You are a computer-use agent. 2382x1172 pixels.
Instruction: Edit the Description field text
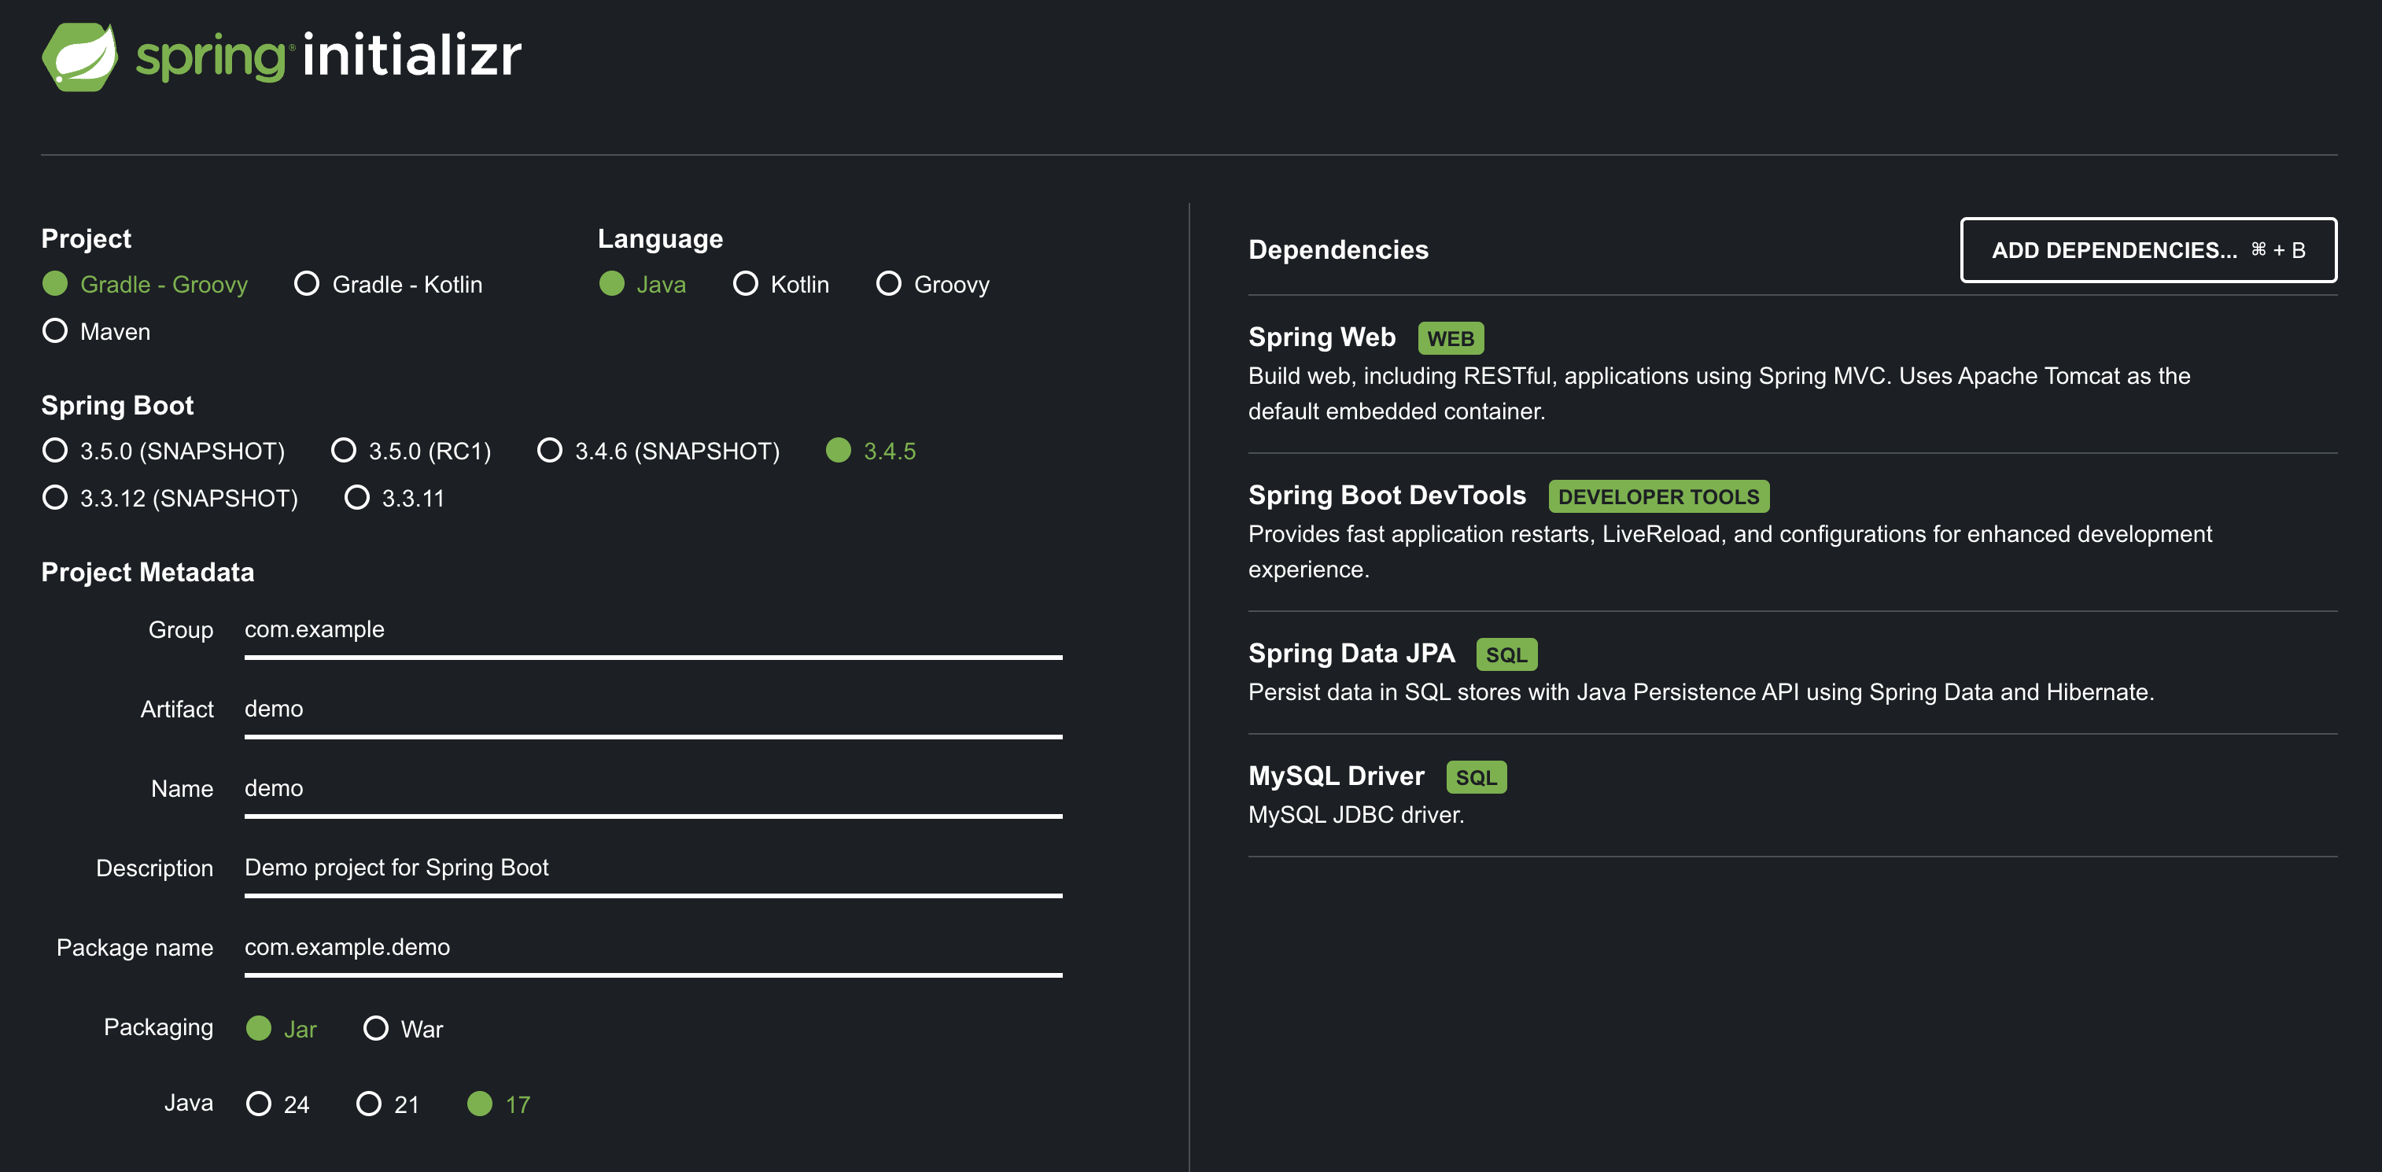coord(653,869)
